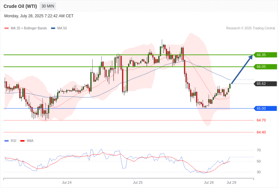
Task: Click the 30 MIN timeframe badge
Action: pyautogui.click(x=48, y=6)
